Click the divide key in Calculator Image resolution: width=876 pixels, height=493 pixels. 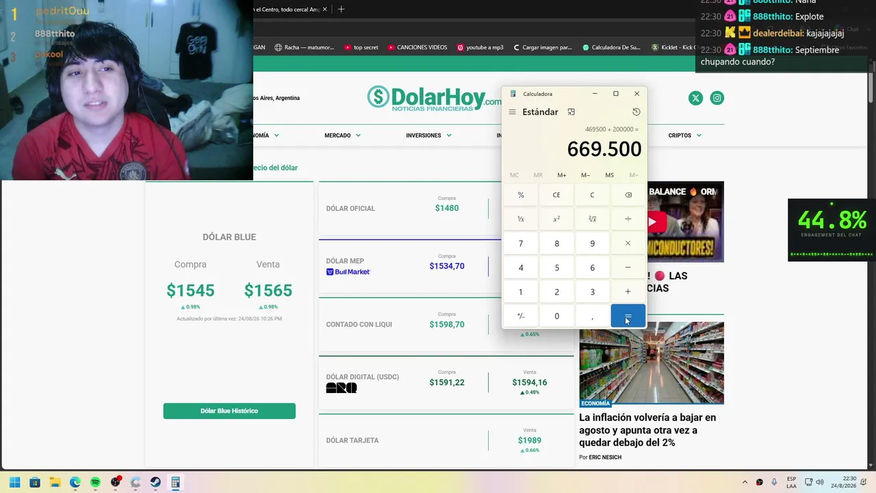point(628,219)
